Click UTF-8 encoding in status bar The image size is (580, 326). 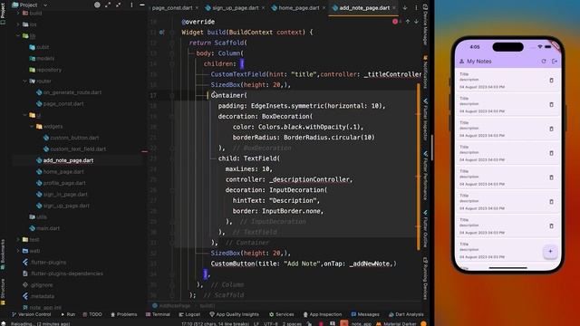pyautogui.click(x=271, y=324)
